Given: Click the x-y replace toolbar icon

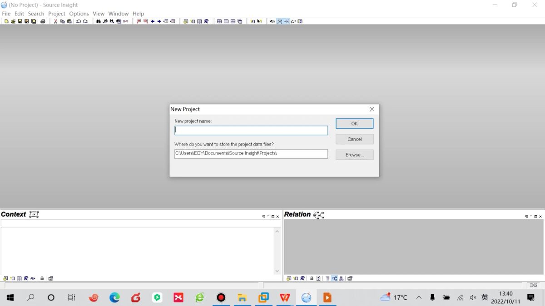Looking at the screenshot, I should coord(125,21).
